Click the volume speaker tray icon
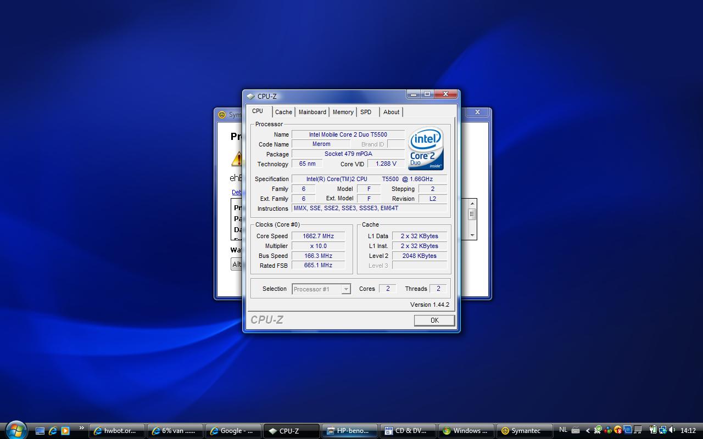This screenshot has height=439, width=703. click(672, 430)
